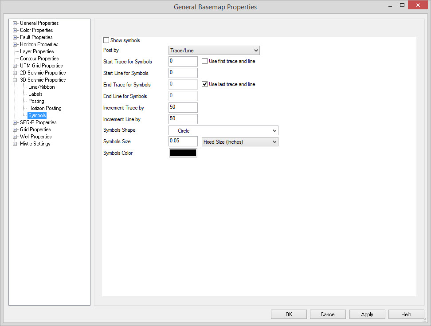Click the black Symbols Color swatch
The height and width of the screenshot is (326, 431).
click(183, 153)
